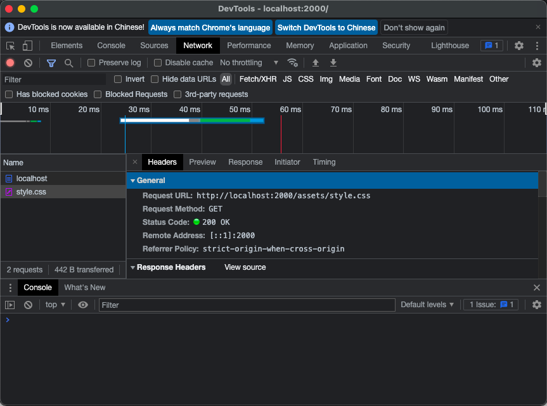Viewport: 547px width, 406px height.
Task: Open Console settings gear icon
Action: click(x=536, y=305)
